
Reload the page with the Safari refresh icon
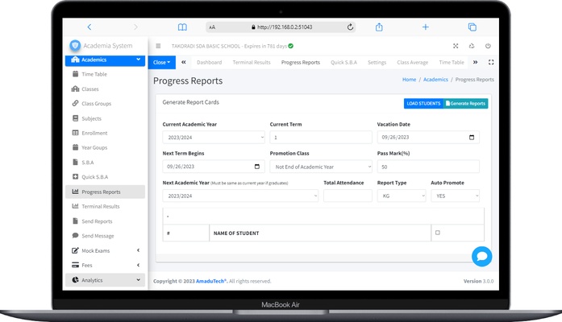click(350, 27)
